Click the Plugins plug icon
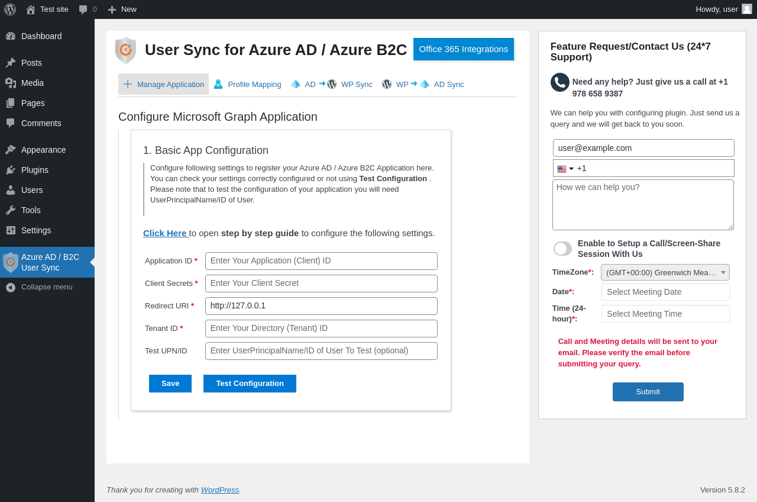757x502 pixels. coord(11,170)
